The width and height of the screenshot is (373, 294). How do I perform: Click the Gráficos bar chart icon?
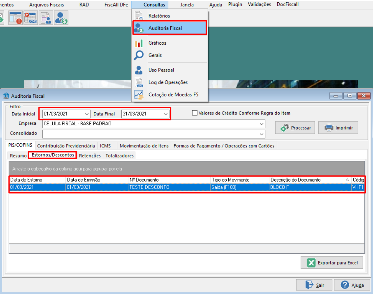[139, 43]
